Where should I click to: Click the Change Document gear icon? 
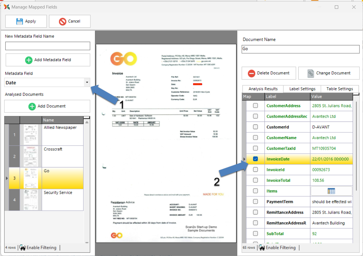tap(311, 73)
